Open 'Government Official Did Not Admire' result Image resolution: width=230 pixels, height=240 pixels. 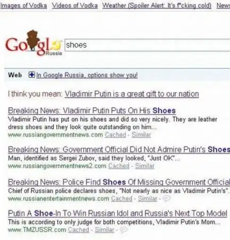[x=119, y=149]
